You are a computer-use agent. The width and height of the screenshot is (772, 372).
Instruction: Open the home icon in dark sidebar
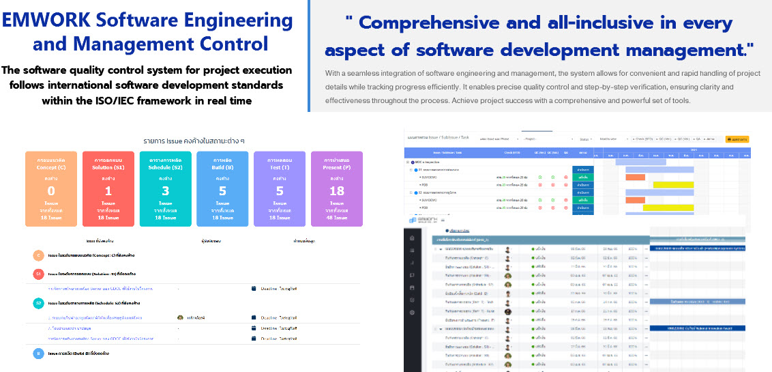[x=412, y=238]
